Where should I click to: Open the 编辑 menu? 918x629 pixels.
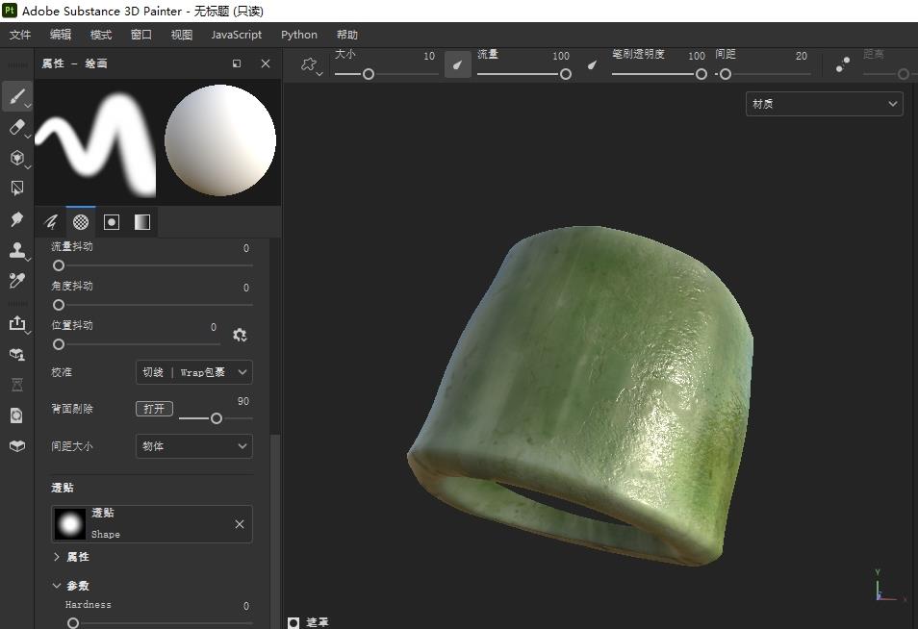(x=61, y=35)
